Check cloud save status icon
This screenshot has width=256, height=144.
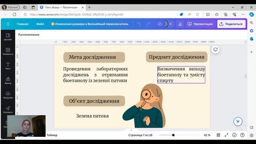click(160, 24)
